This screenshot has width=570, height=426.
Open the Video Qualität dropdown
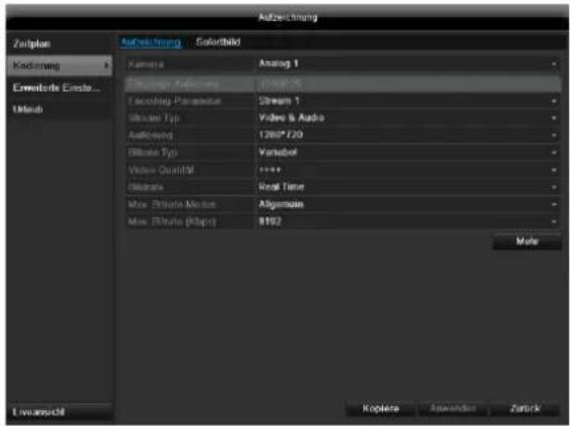pos(408,170)
